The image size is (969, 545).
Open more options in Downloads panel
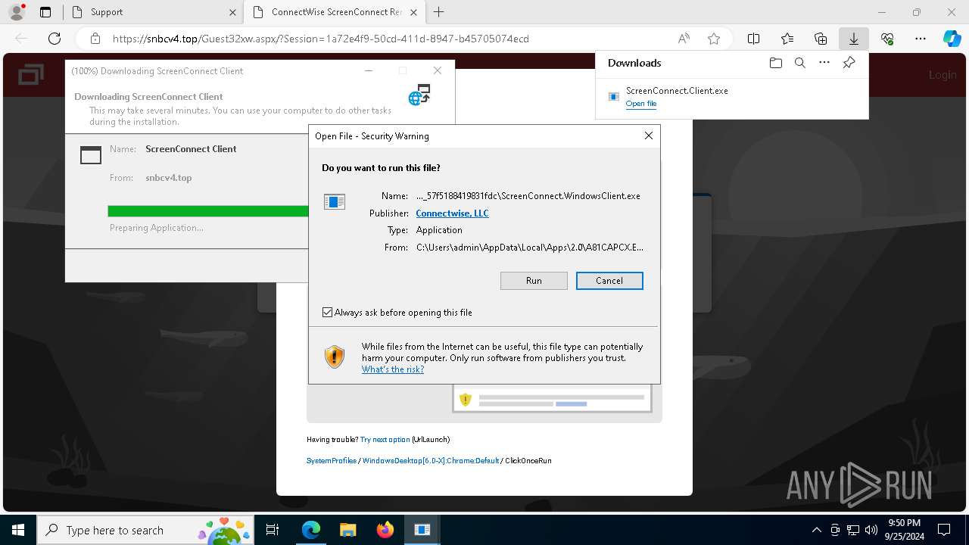824,63
